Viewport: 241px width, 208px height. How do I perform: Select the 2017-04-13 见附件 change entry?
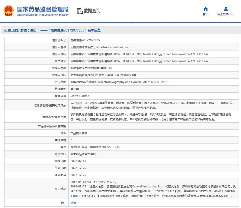93,182
